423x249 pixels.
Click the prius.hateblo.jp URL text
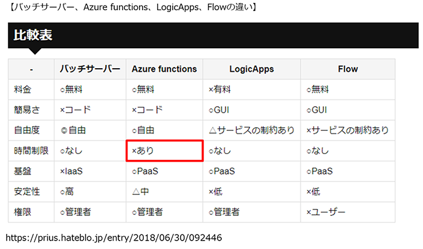click(114, 238)
